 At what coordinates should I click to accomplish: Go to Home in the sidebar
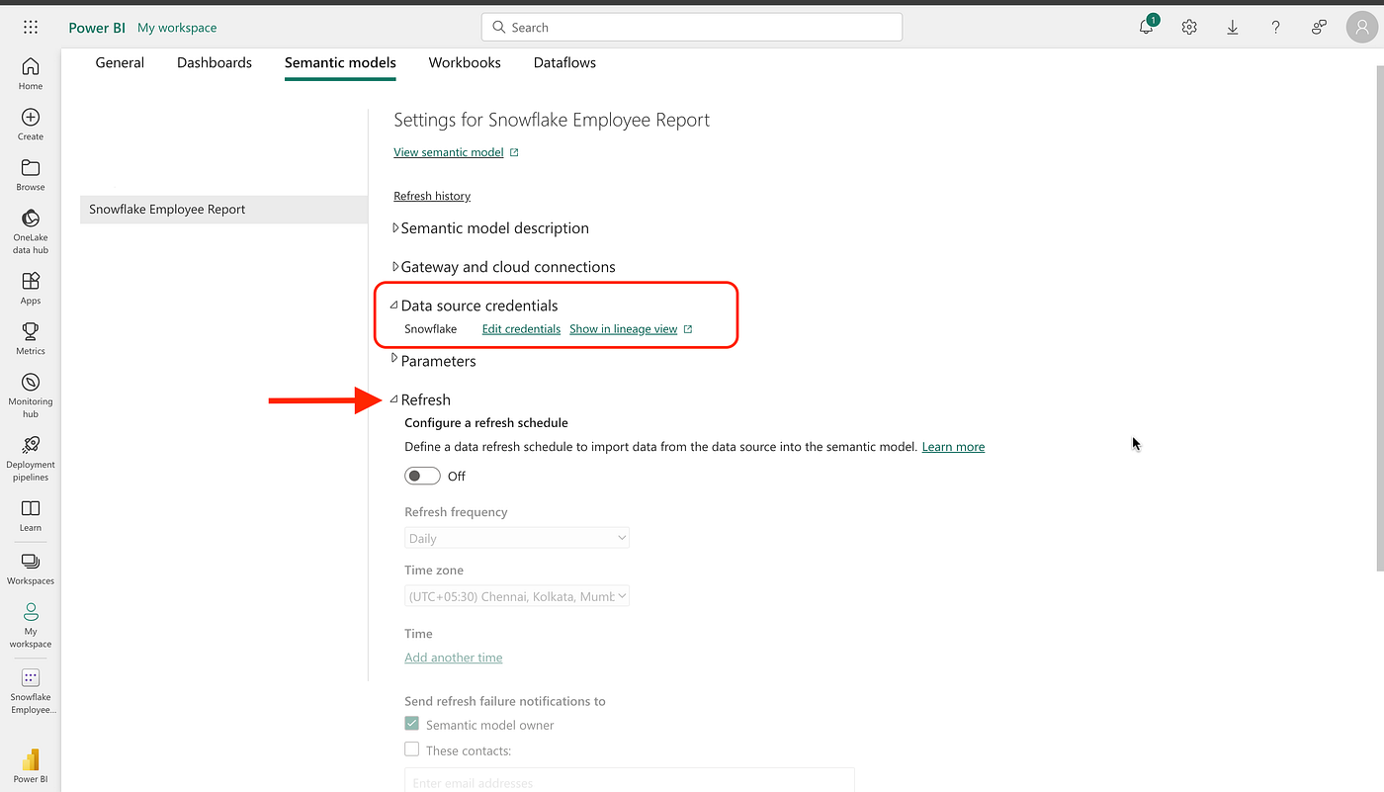click(31, 73)
